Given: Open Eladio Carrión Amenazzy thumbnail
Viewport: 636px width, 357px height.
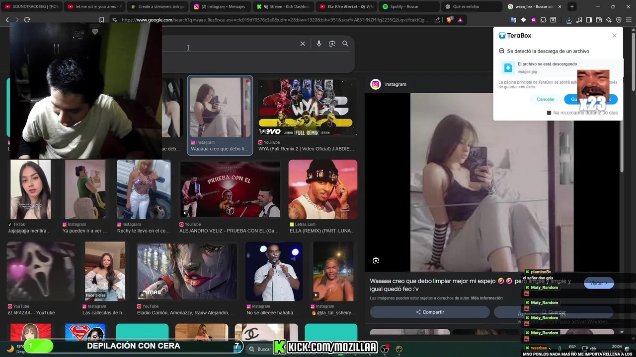Looking at the screenshot, I should point(187,271).
